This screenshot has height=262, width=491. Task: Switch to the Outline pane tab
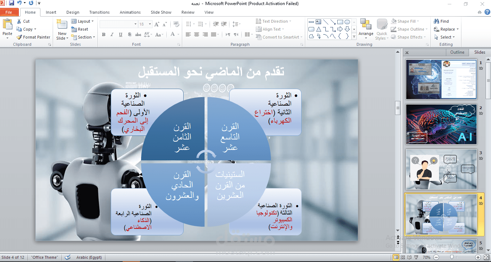pos(457,52)
